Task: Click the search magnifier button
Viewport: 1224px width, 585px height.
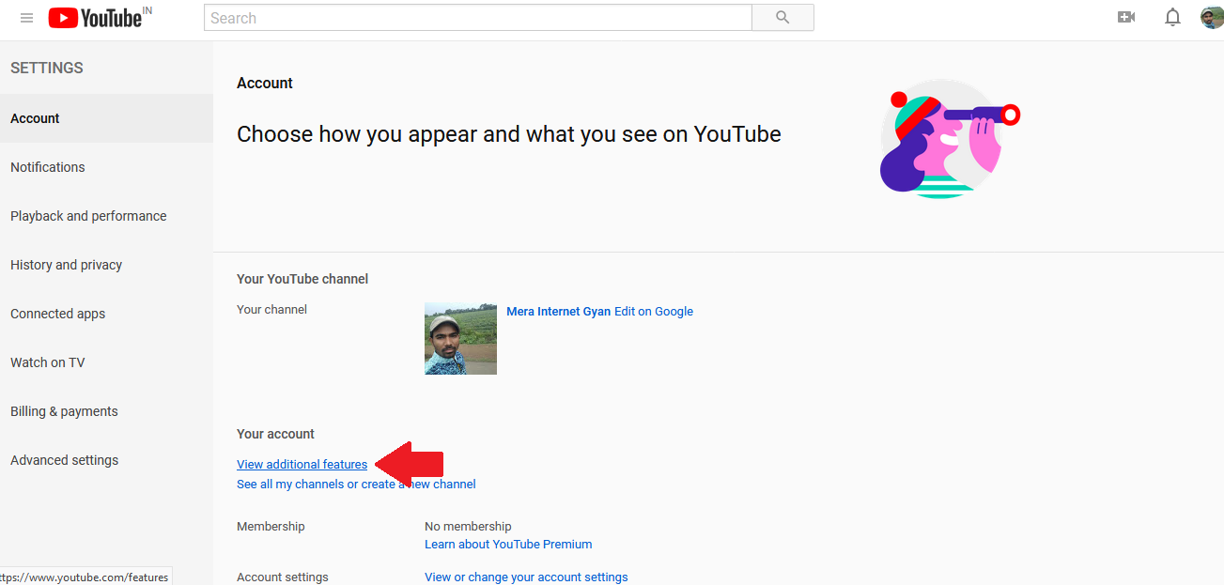Action: (x=782, y=18)
